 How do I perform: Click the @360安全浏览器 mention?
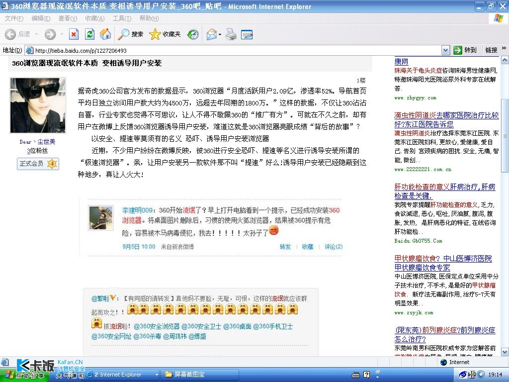click(x=157, y=326)
